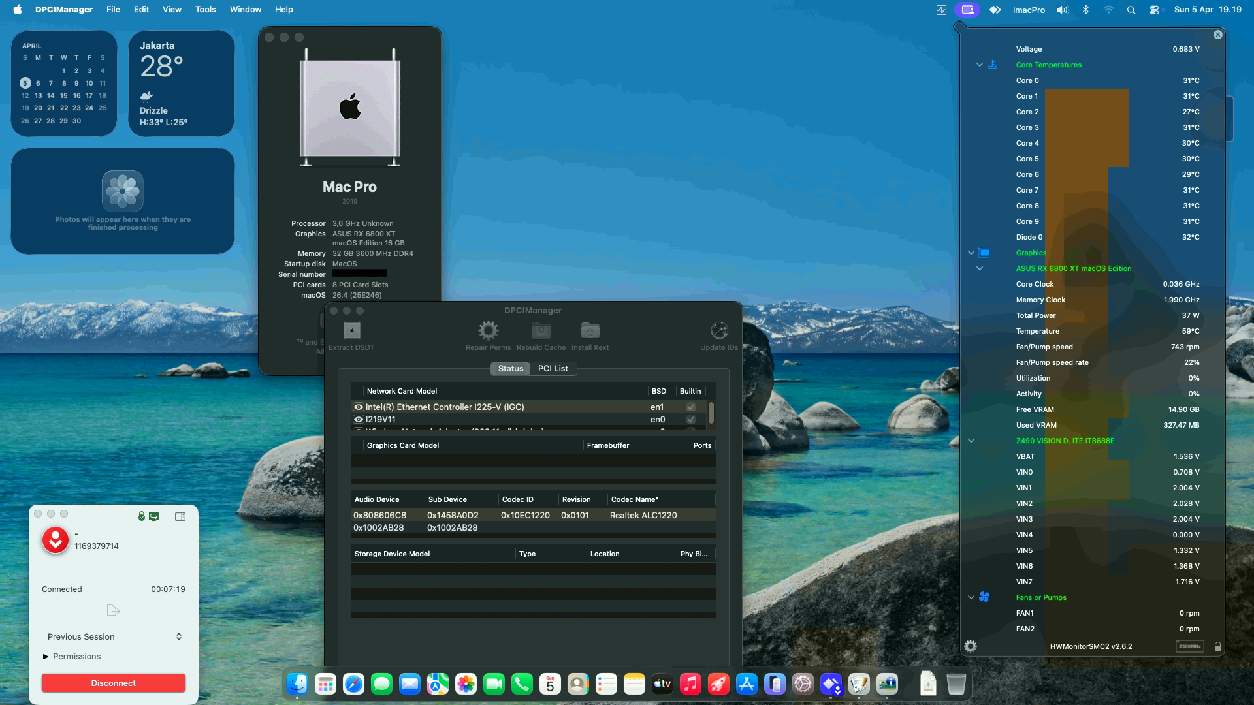
Task: Open the File menu
Action: coord(113,10)
